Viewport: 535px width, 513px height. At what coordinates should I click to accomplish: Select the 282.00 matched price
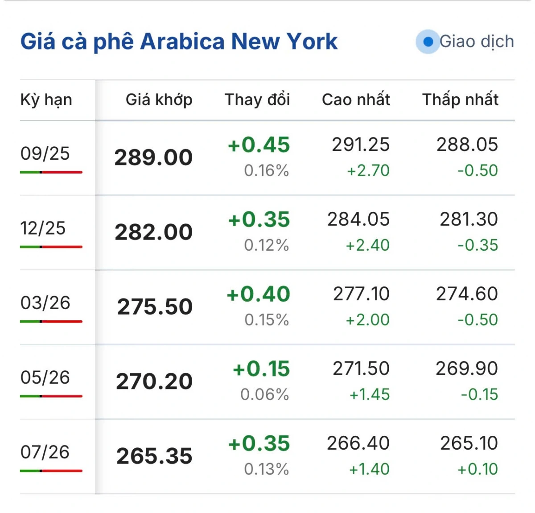(x=153, y=232)
